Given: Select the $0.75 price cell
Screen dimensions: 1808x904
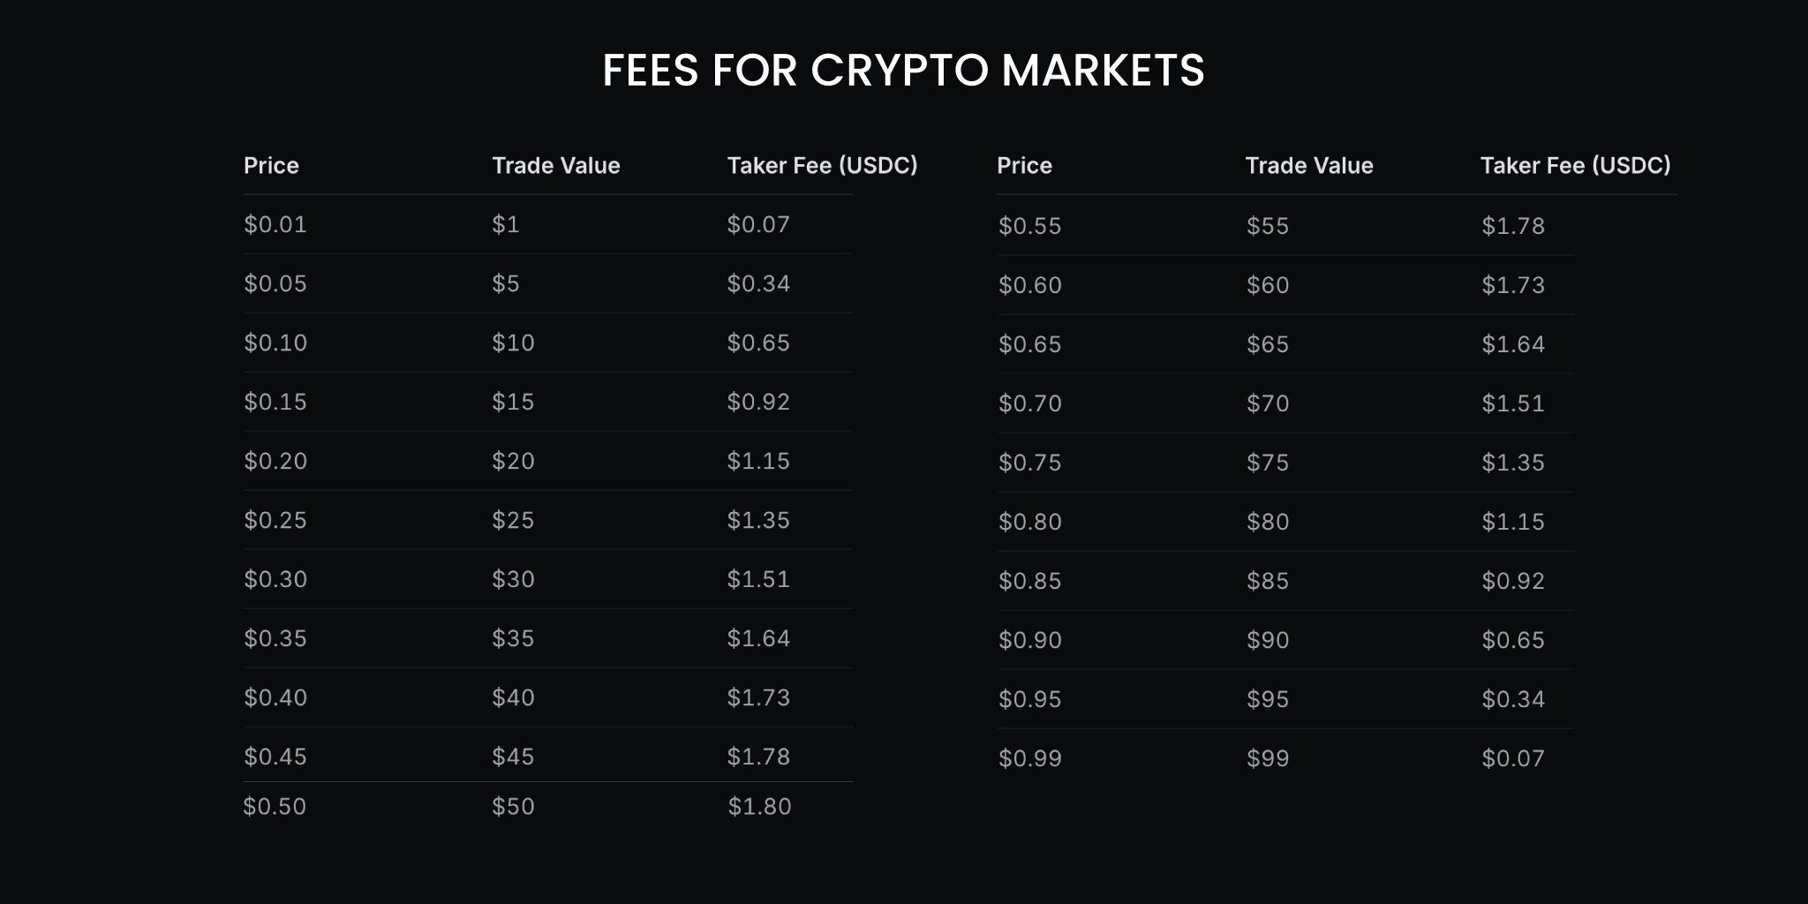Looking at the screenshot, I should [1029, 463].
